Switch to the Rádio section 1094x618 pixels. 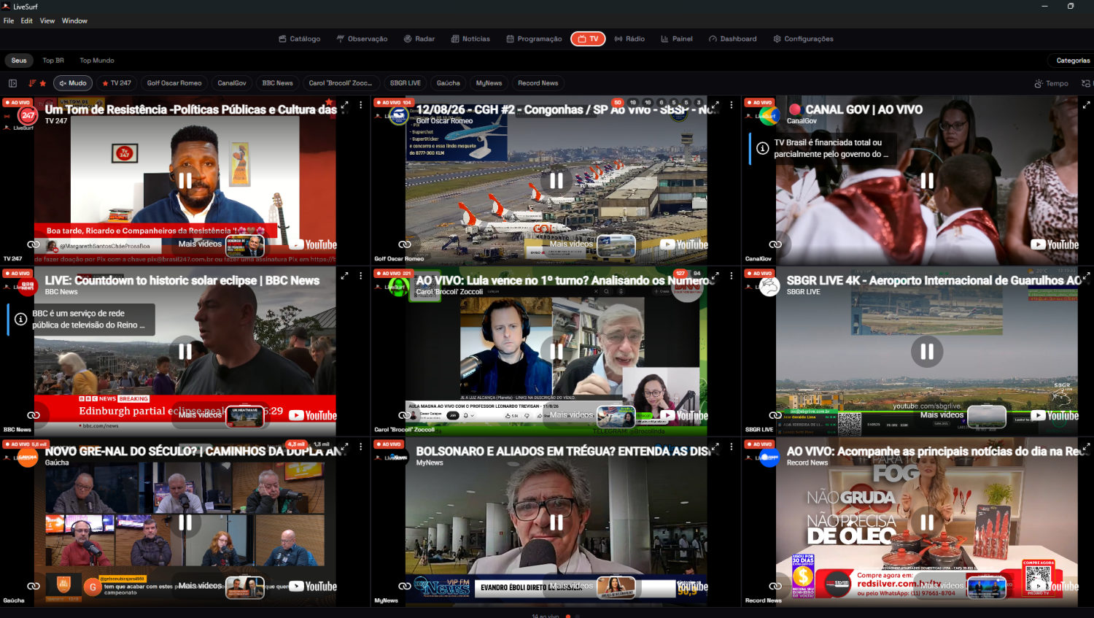point(629,39)
